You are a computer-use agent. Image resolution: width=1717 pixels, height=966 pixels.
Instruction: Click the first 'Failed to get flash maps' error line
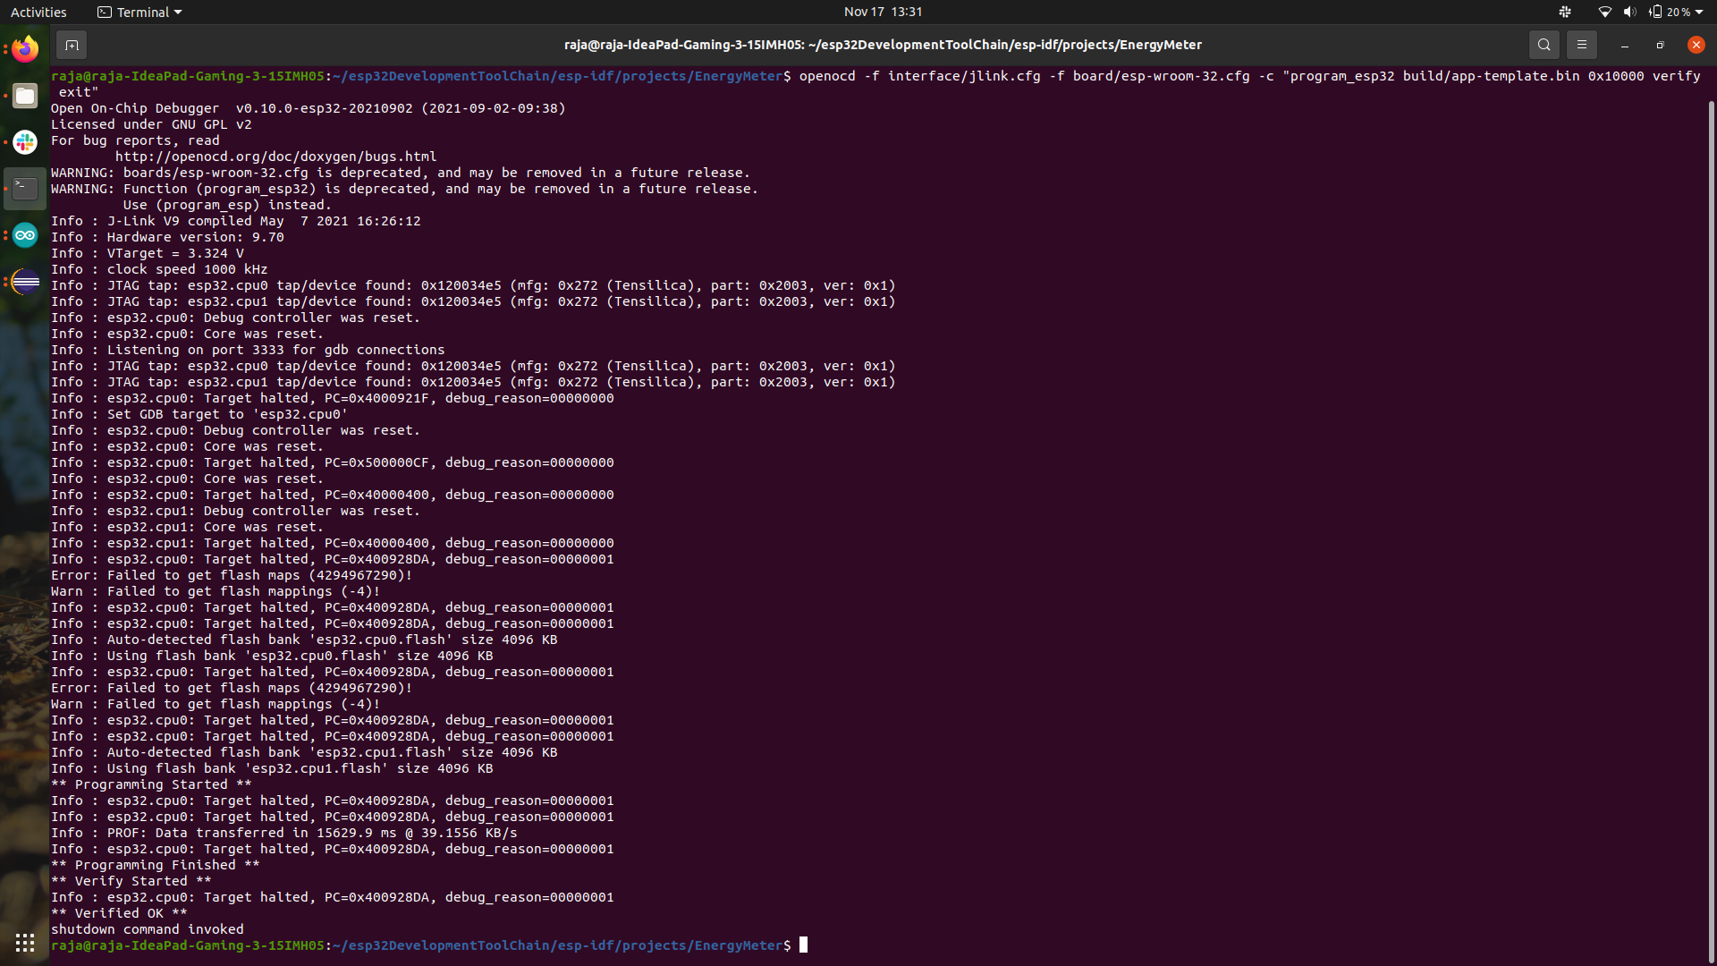click(232, 575)
